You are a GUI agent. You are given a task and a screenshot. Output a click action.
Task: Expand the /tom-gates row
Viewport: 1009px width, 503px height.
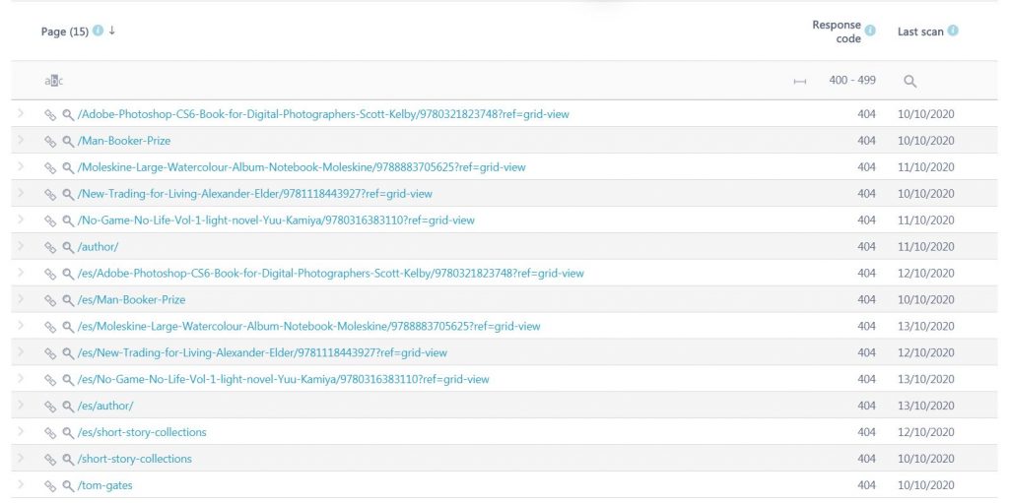coord(21,484)
